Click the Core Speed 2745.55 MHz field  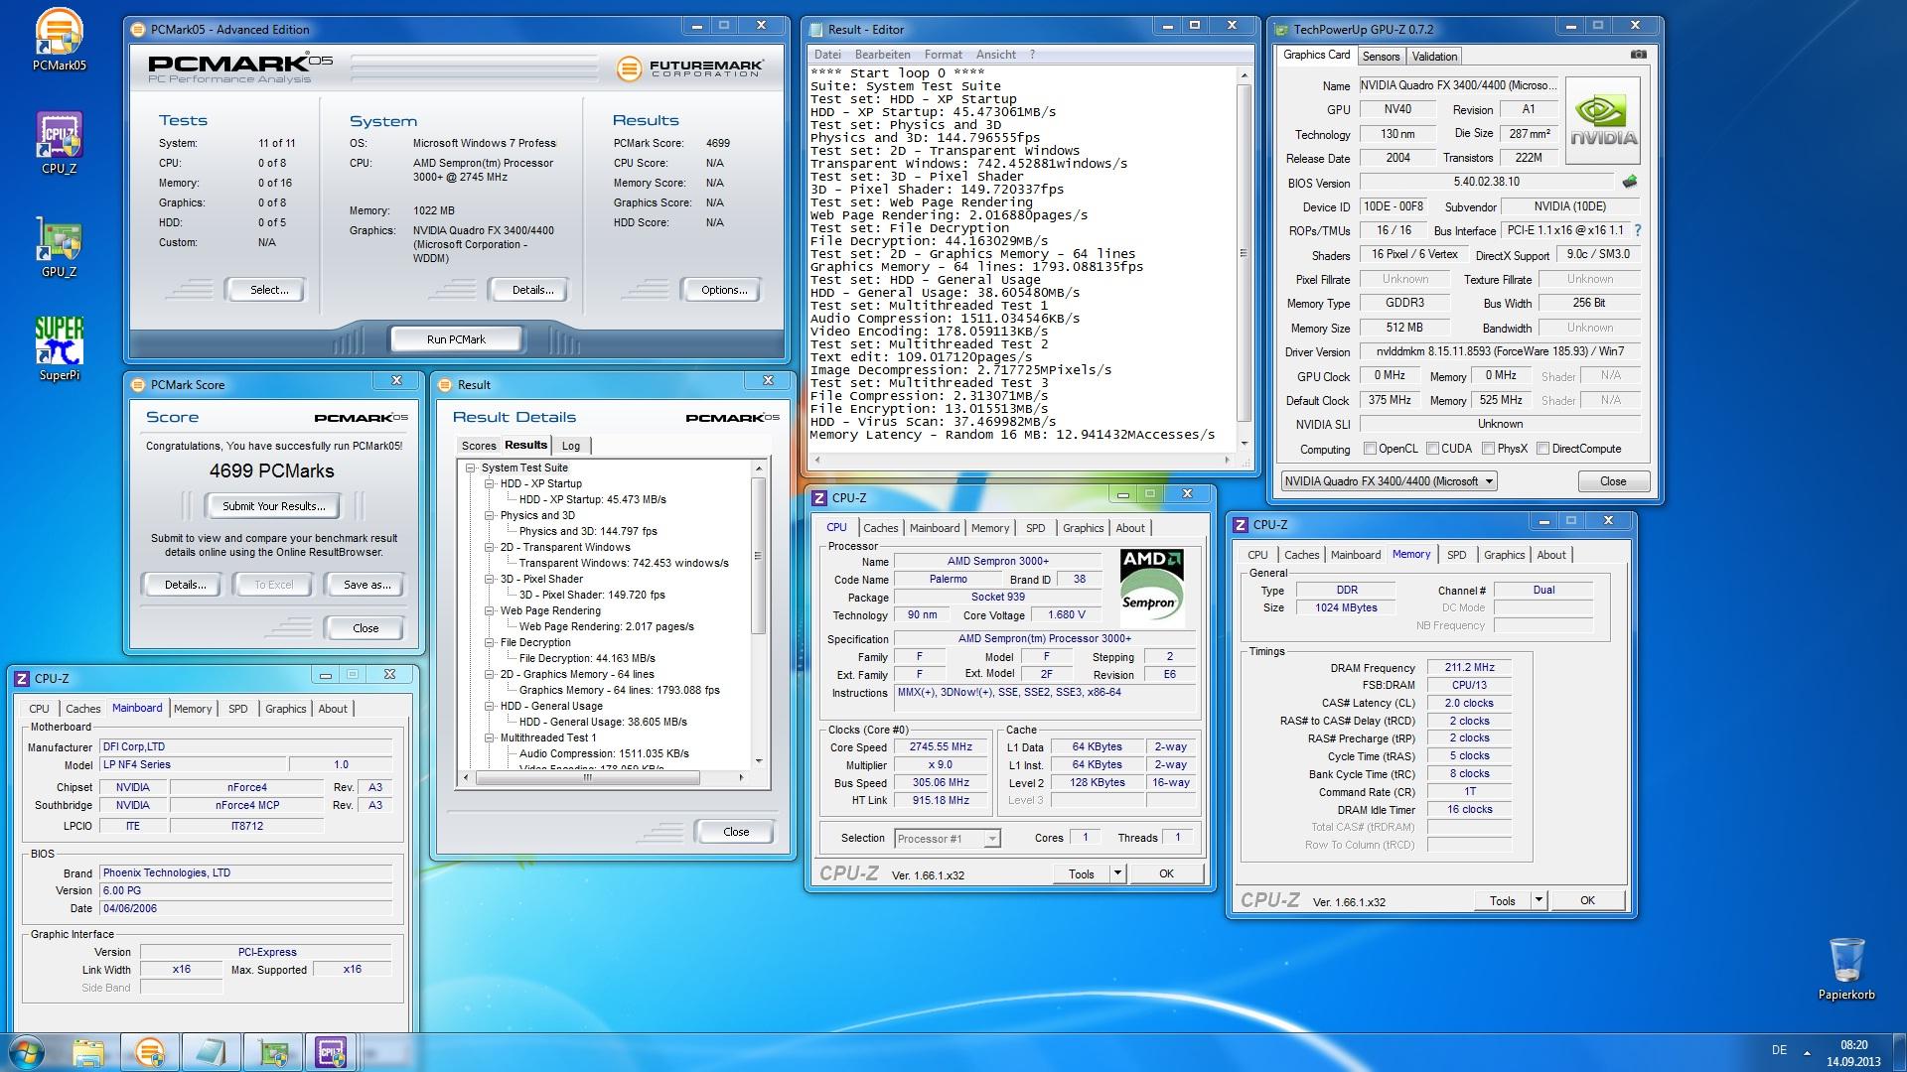pos(940,747)
